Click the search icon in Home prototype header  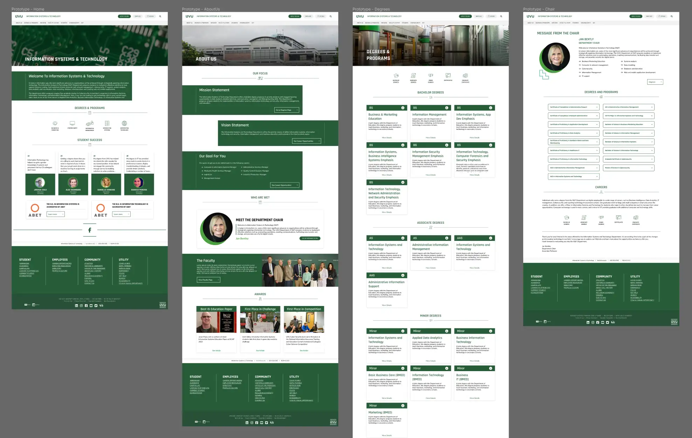click(x=160, y=16)
